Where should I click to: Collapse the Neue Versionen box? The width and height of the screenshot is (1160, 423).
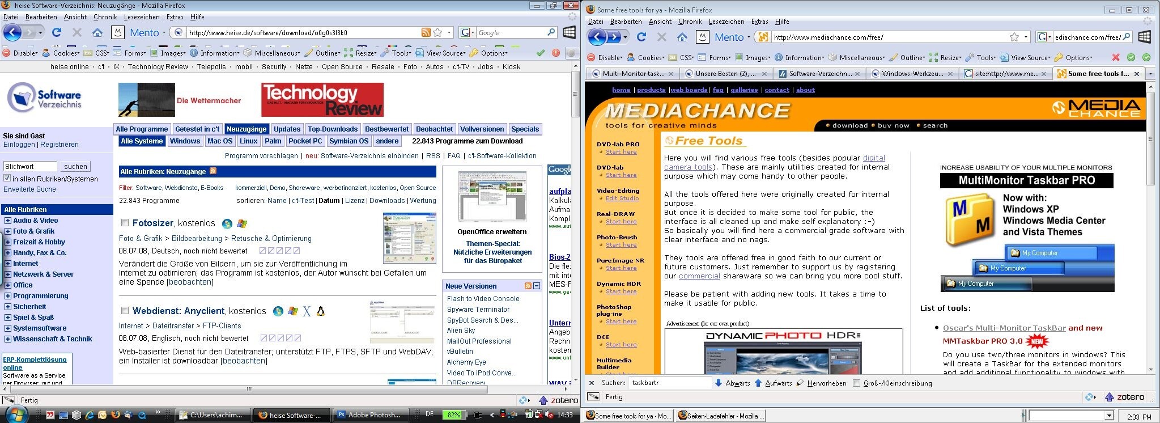[537, 286]
